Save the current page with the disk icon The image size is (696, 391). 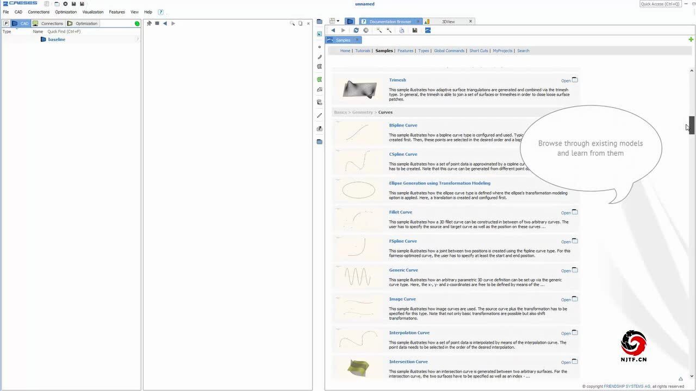(414, 30)
